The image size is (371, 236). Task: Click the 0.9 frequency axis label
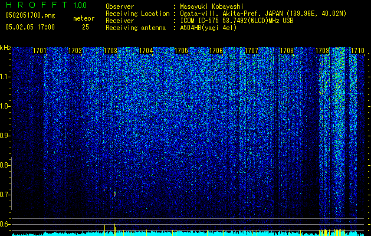click(5, 136)
